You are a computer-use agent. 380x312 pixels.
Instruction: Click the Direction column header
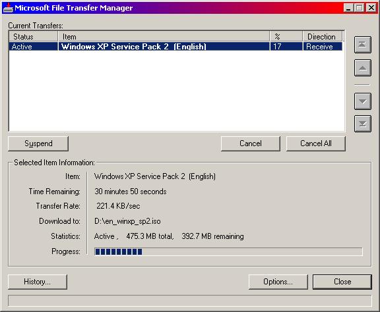pyautogui.click(x=323, y=37)
